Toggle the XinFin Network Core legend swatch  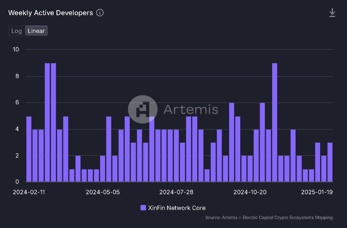[x=143, y=208]
